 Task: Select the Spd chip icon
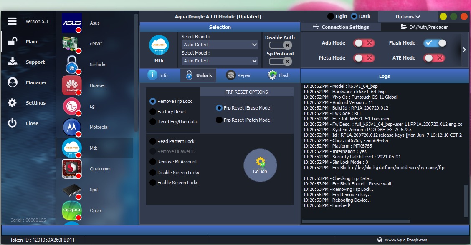coord(72,190)
